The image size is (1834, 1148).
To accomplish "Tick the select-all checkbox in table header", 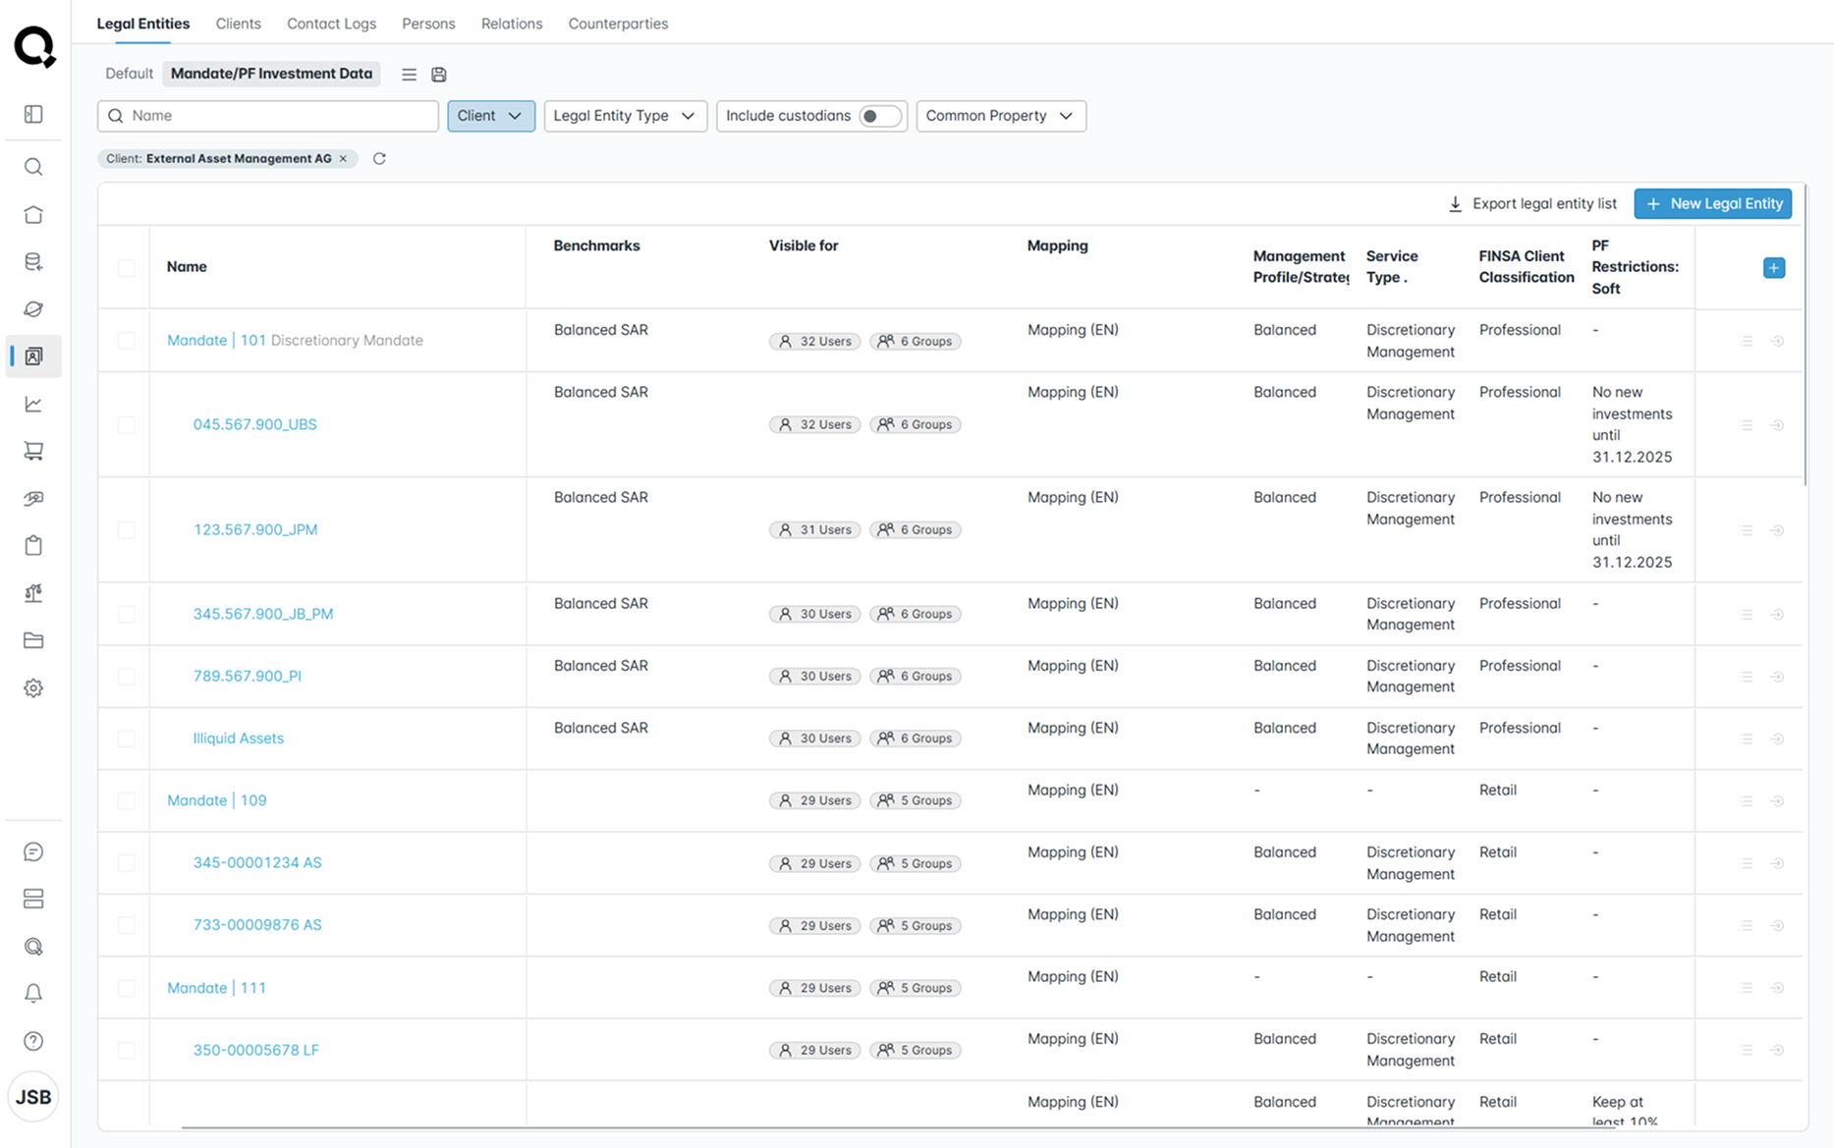I will (126, 267).
